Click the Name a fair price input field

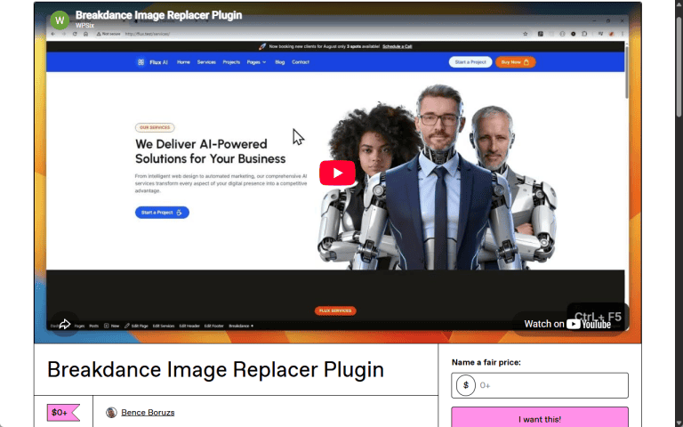point(540,385)
